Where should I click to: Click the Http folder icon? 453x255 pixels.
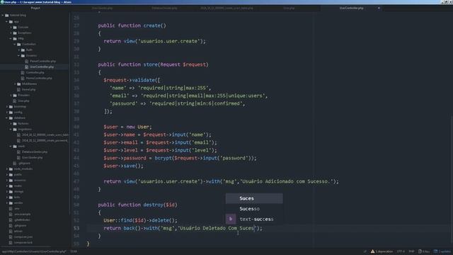pyautogui.click(x=15, y=38)
